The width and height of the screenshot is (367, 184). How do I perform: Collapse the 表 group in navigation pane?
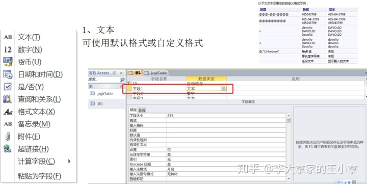(121, 86)
